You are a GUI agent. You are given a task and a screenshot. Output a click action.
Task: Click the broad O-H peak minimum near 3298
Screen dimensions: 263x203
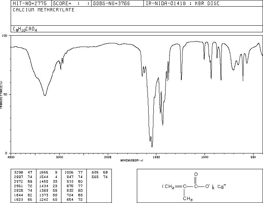pos(45,95)
